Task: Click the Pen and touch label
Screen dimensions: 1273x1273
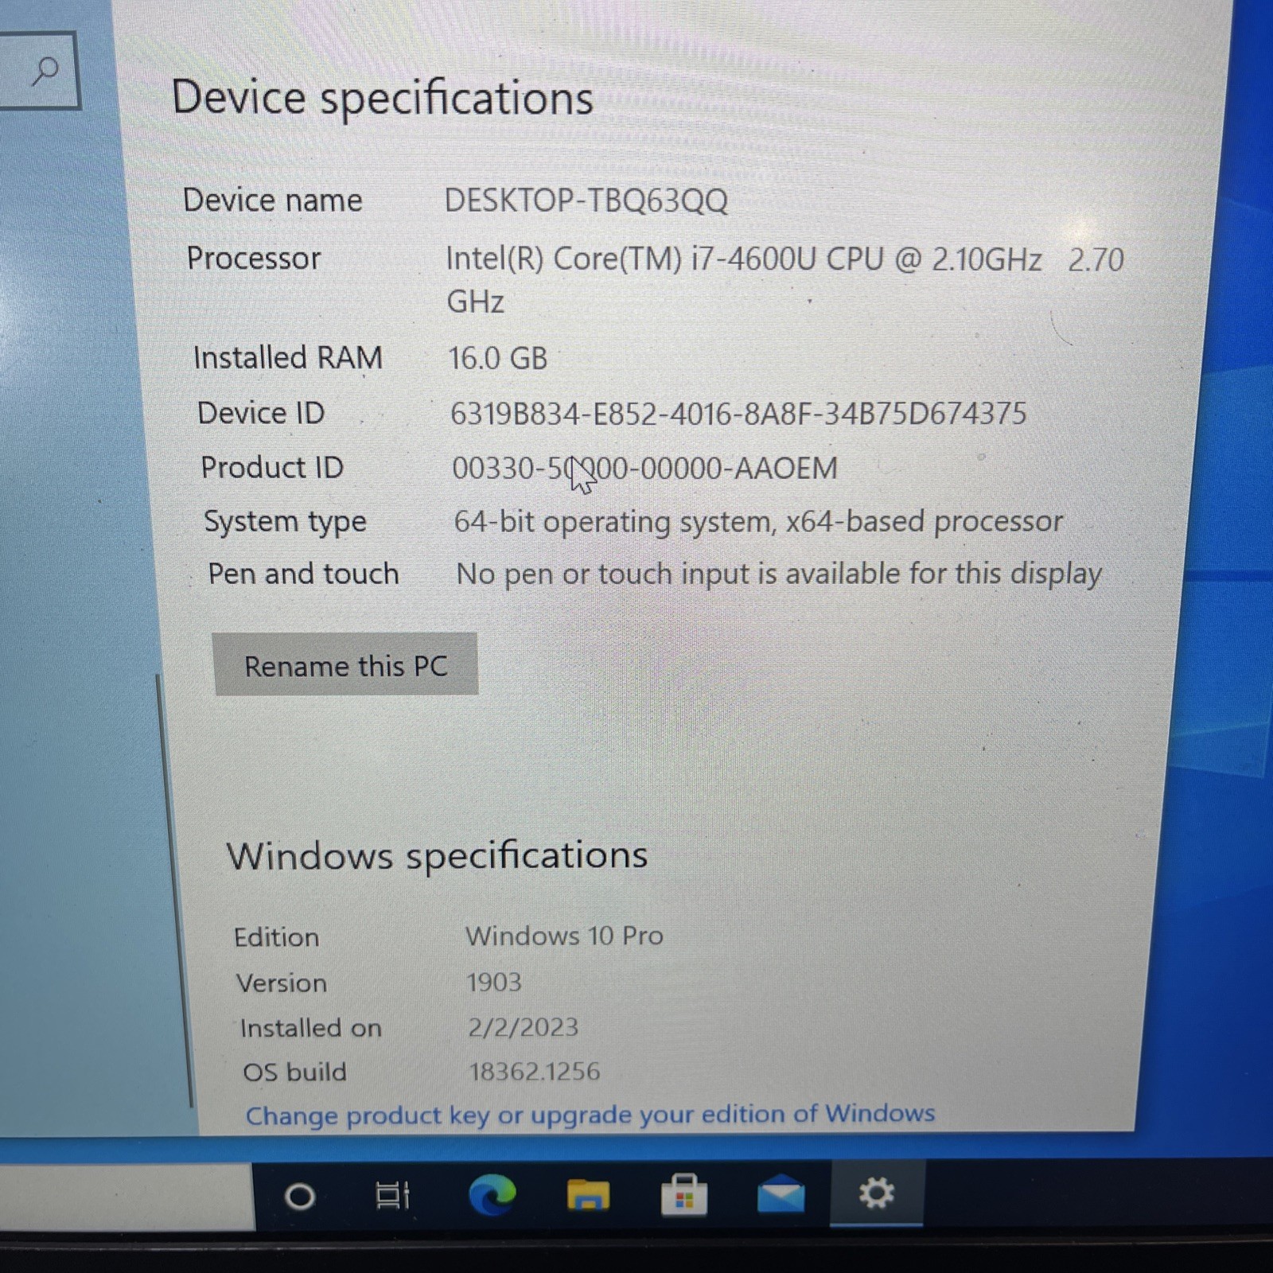Action: tap(303, 574)
